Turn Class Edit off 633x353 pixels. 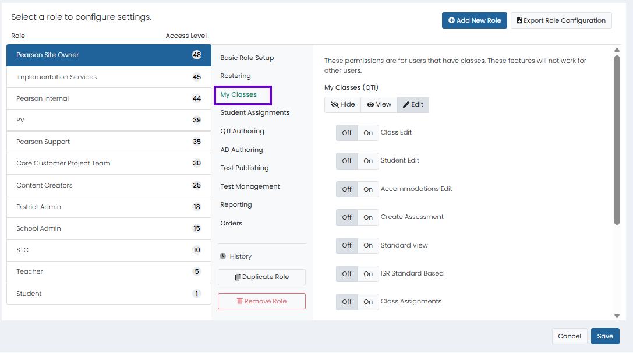pyautogui.click(x=346, y=132)
